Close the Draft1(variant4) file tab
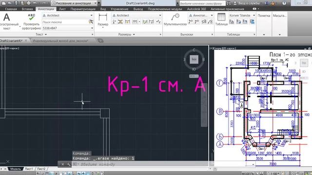The height and width of the screenshot is (175, 312). tap(26, 41)
